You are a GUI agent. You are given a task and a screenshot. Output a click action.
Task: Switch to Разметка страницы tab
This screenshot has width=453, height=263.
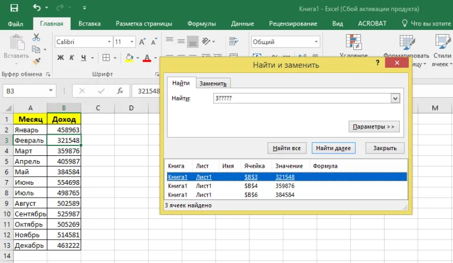click(x=144, y=24)
